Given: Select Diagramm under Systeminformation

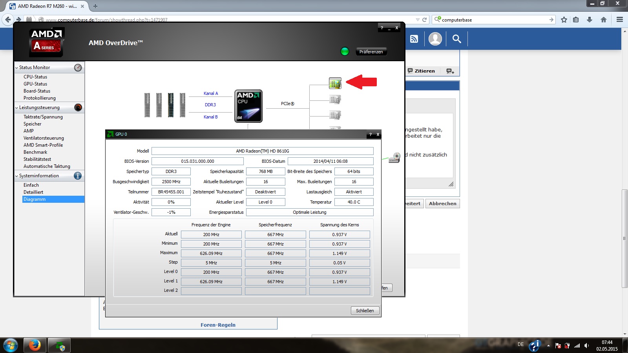Looking at the screenshot, I should [53, 199].
